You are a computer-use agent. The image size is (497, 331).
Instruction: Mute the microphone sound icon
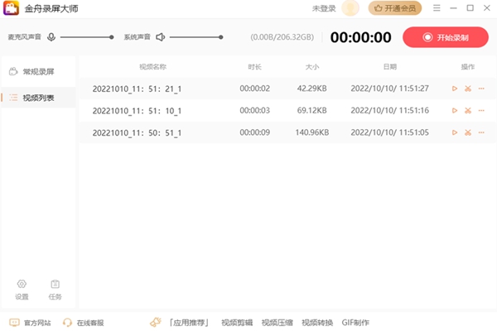click(51, 37)
